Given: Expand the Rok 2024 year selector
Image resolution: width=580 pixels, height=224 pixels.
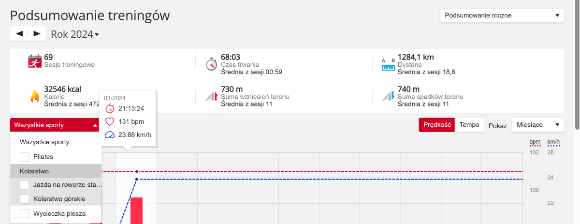Looking at the screenshot, I should [74, 34].
